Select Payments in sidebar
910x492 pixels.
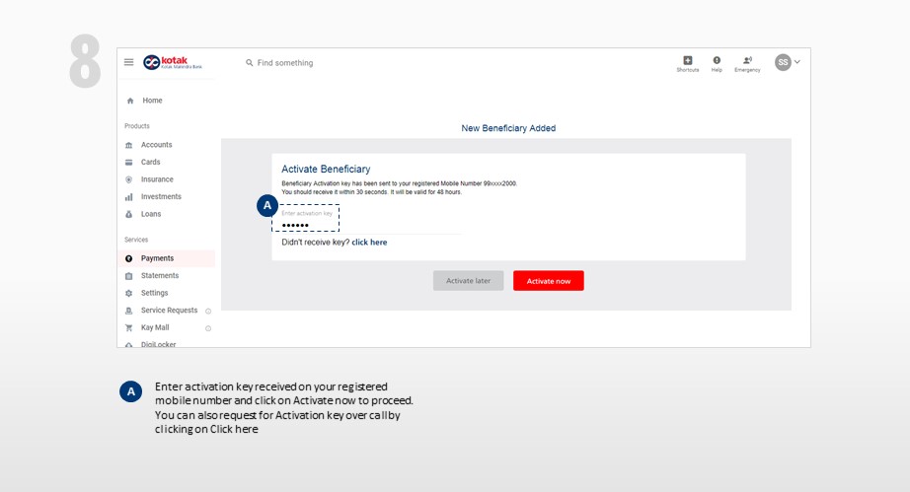click(x=157, y=258)
